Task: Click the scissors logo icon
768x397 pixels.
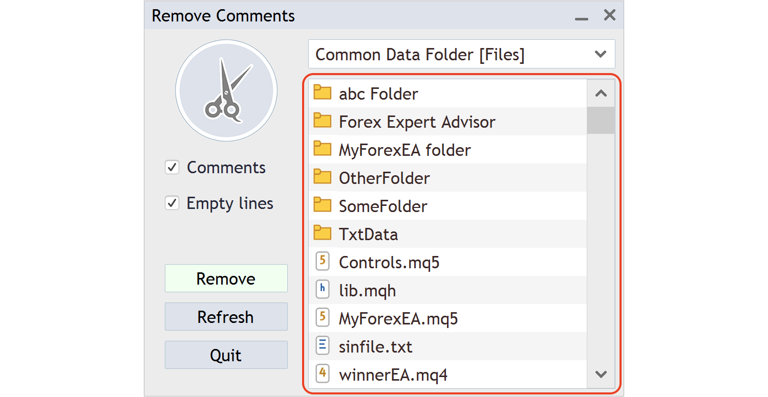Action: point(226,91)
